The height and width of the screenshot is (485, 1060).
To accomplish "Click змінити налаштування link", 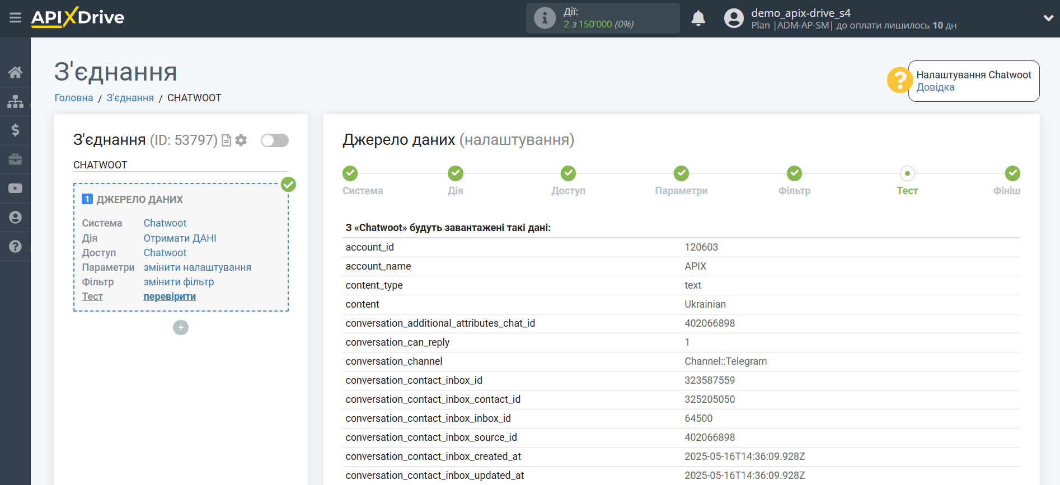I will tap(197, 267).
